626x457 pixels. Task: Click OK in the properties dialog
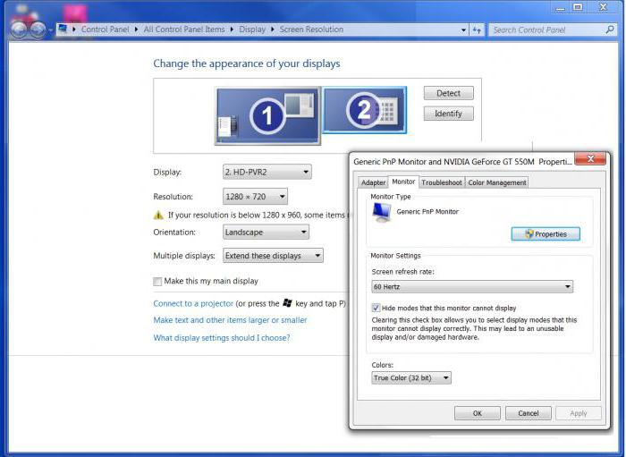click(478, 413)
